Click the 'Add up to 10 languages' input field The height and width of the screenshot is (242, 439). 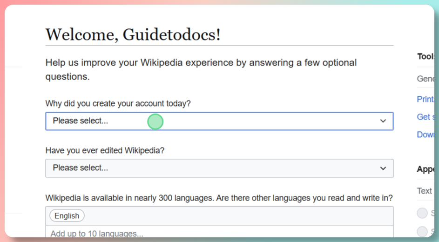219,233
